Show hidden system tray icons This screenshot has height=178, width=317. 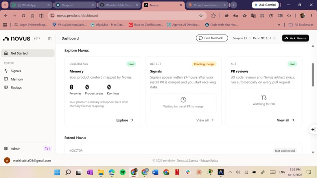click(x=230, y=172)
